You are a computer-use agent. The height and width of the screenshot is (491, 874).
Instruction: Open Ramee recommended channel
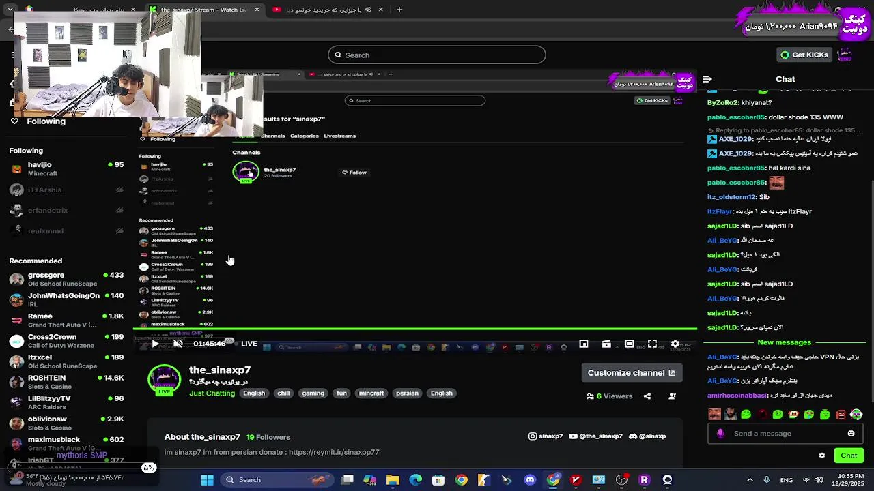[66, 320]
